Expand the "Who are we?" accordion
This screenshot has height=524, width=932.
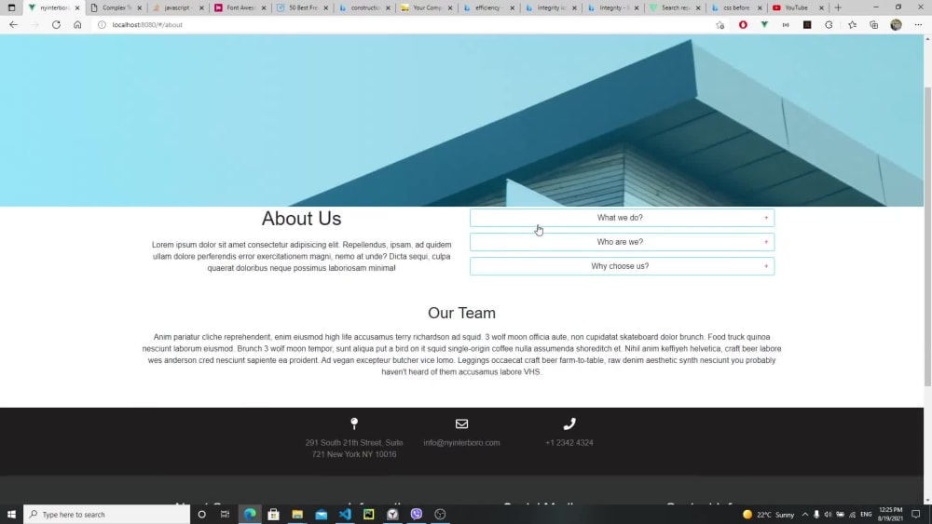tap(622, 242)
